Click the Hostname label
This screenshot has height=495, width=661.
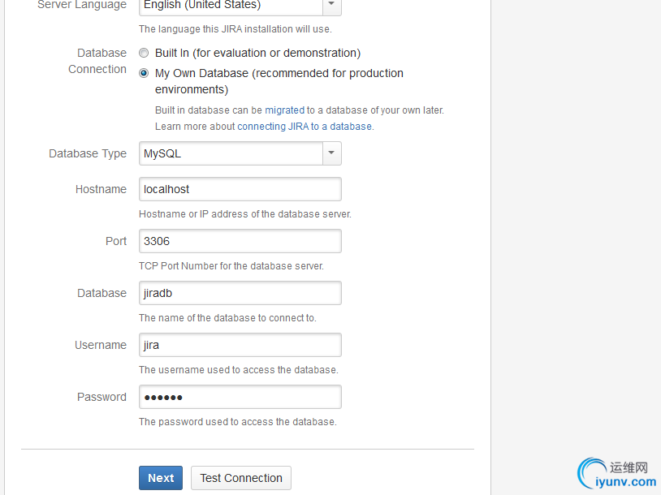(x=101, y=189)
